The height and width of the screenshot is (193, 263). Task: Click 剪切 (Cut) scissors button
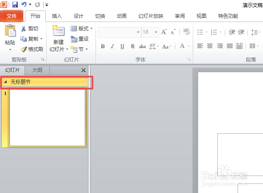tap(29, 29)
